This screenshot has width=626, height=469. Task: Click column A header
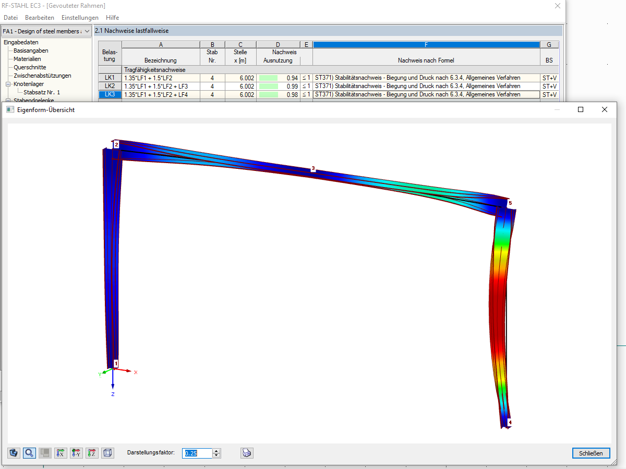tap(161, 45)
